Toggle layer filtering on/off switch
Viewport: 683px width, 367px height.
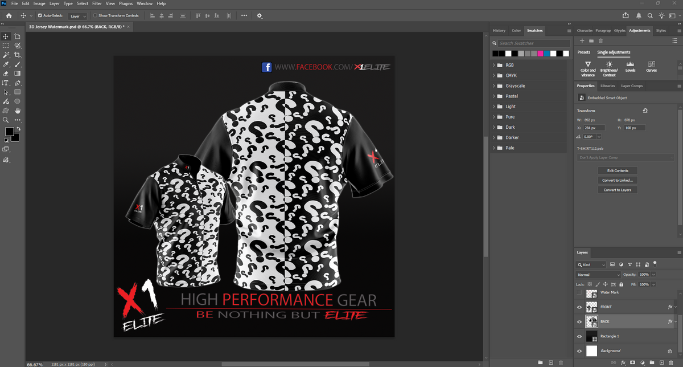[x=655, y=263]
